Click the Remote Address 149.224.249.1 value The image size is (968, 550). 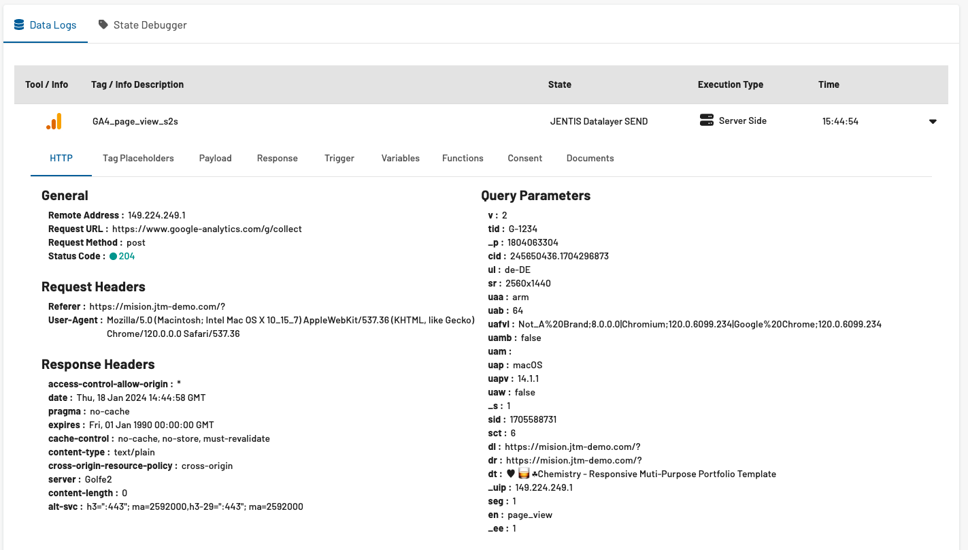[x=156, y=215]
